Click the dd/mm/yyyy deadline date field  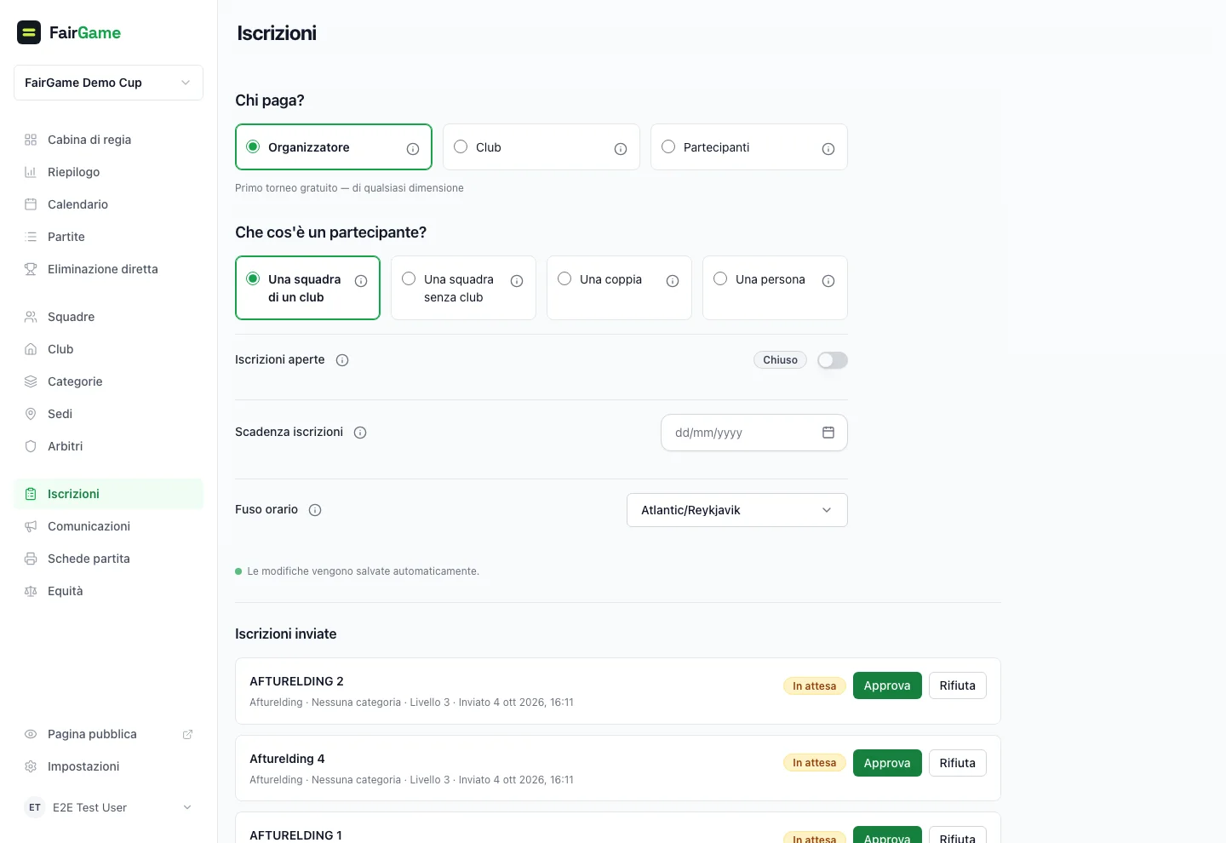(754, 433)
